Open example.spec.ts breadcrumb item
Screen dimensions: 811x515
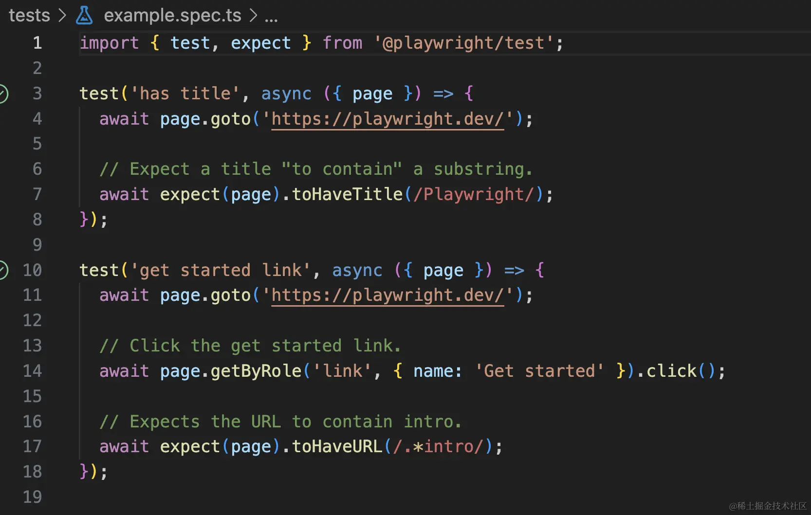[172, 16]
